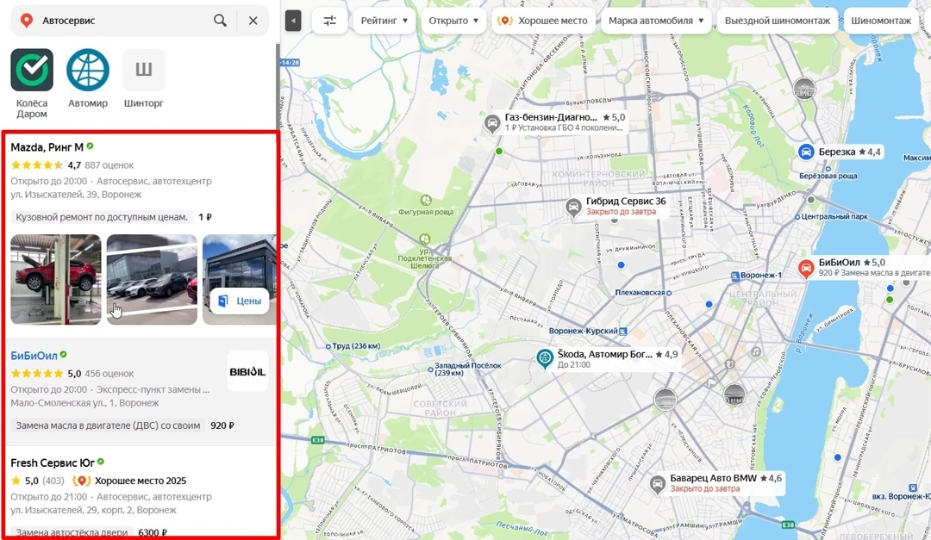Image resolution: width=931 pixels, height=540 pixels.
Task: Click the 887 оценок rating count
Action: 109,165
